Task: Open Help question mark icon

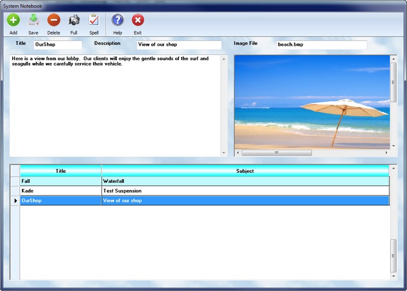Action: (x=118, y=21)
